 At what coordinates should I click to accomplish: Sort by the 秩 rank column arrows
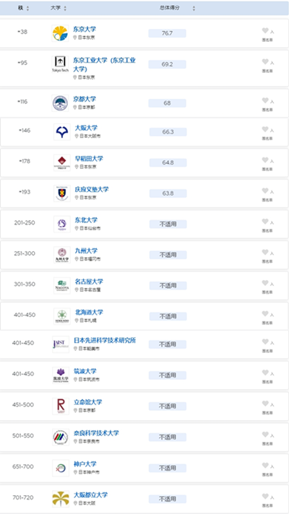(27, 9)
